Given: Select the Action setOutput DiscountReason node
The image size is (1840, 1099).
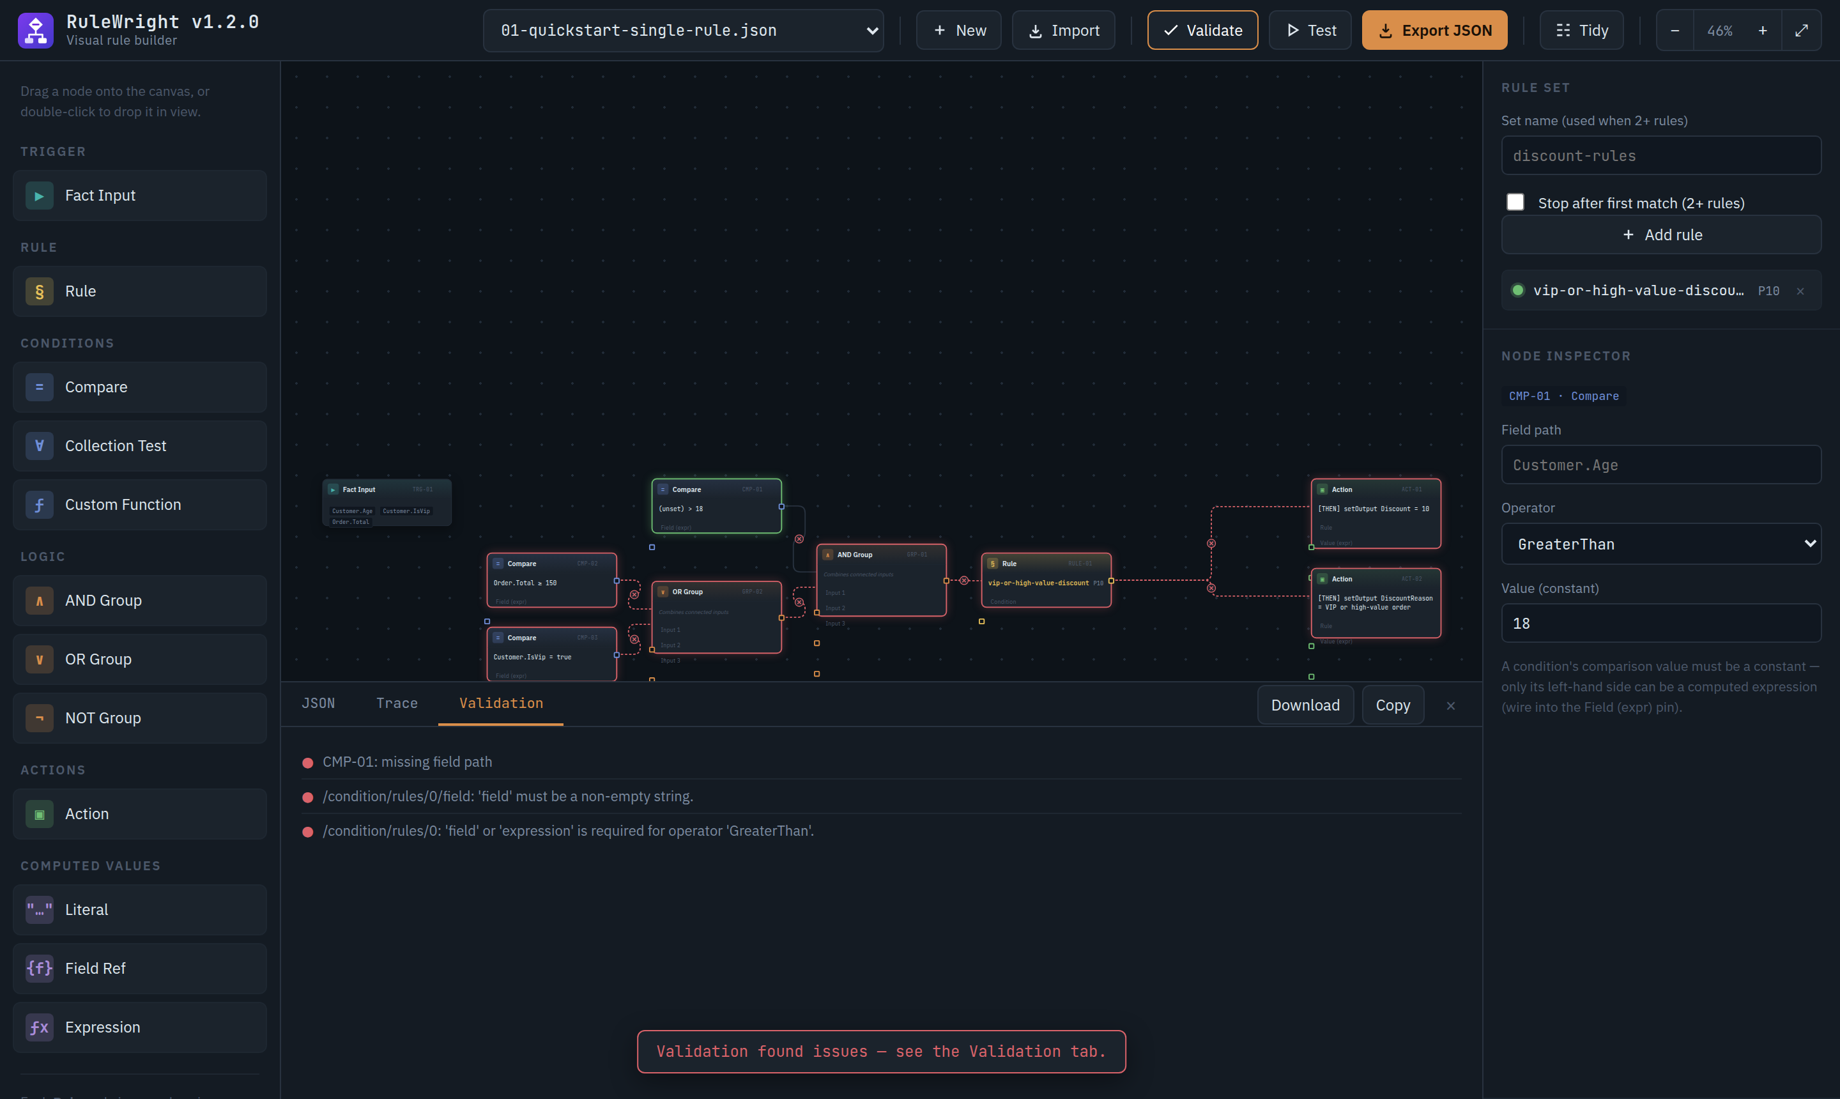Looking at the screenshot, I should click(1375, 603).
